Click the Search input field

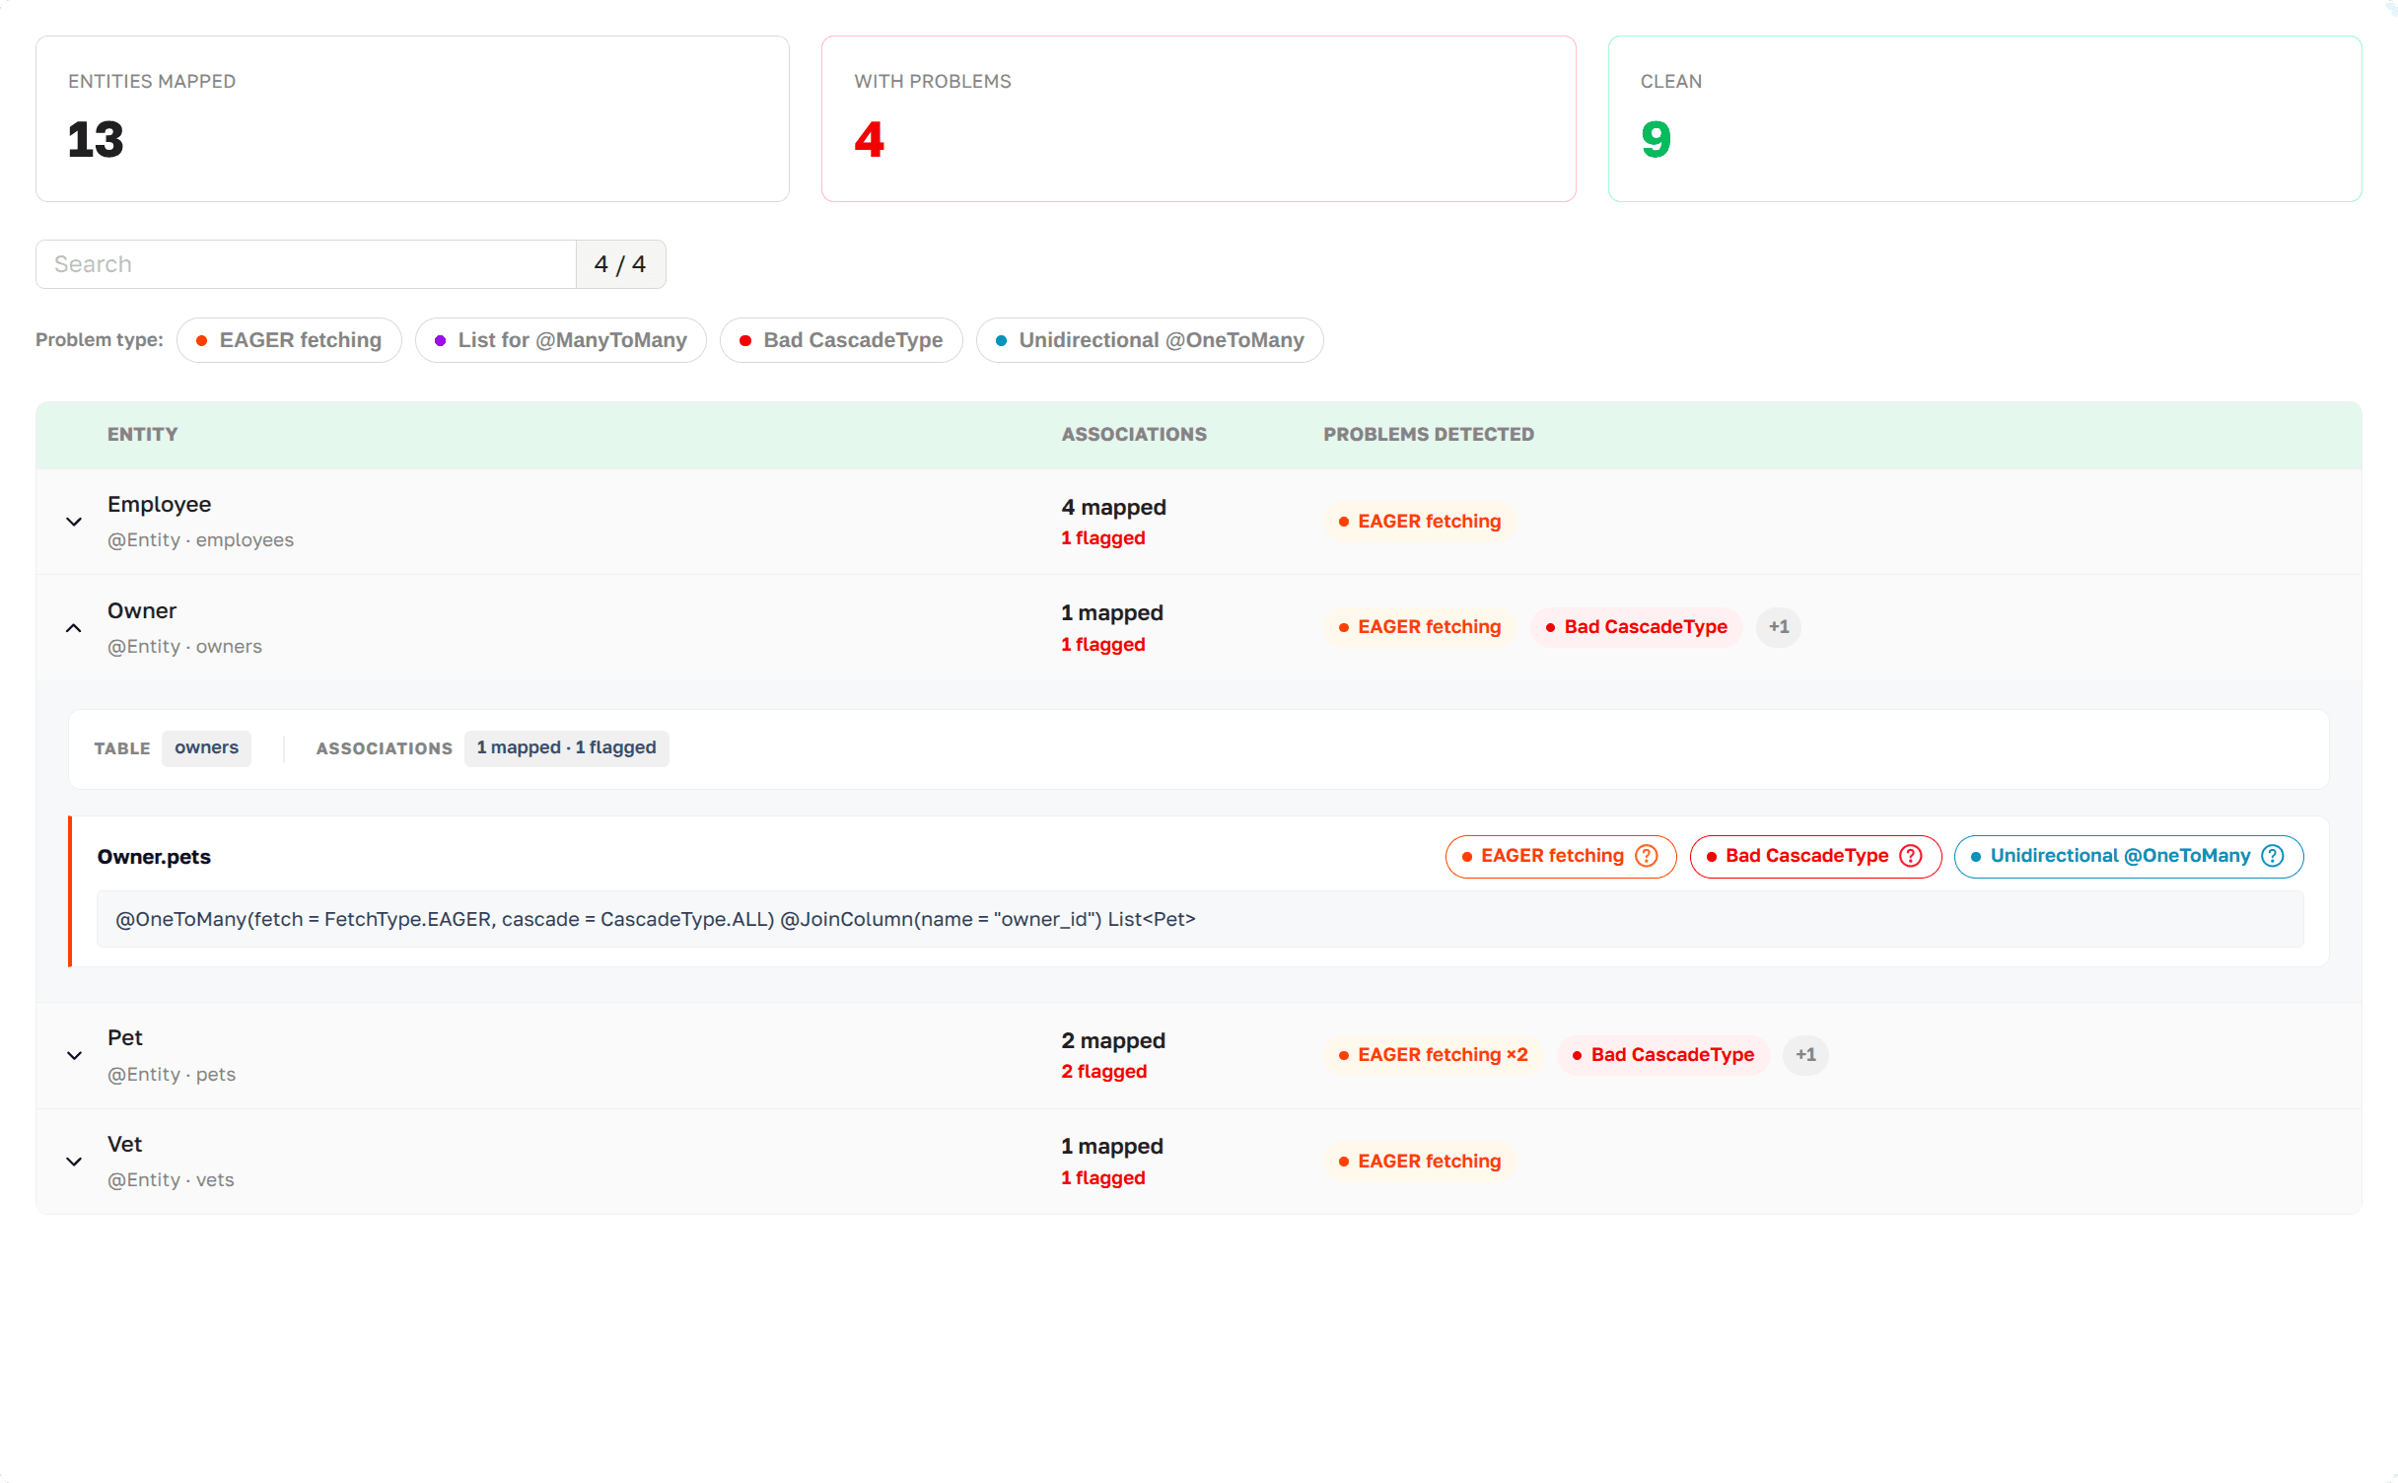coord(306,264)
